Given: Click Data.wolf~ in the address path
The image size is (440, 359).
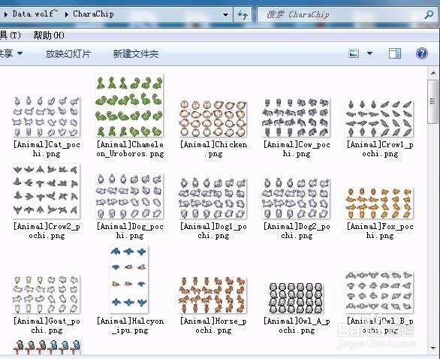Looking at the screenshot, I should [35, 14].
